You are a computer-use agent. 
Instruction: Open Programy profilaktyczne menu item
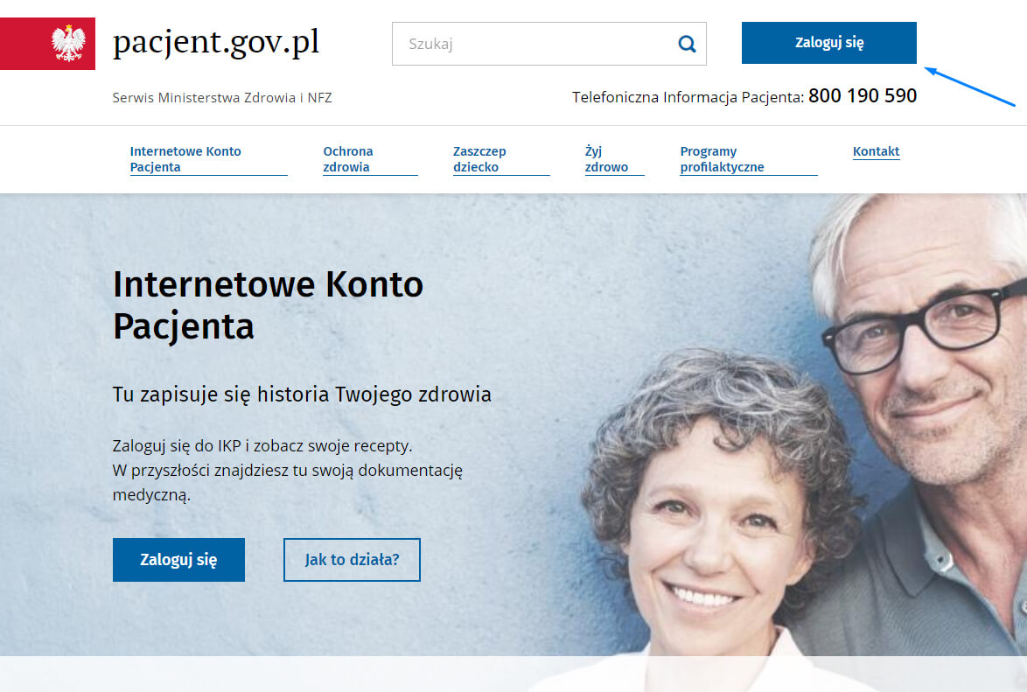(x=722, y=158)
